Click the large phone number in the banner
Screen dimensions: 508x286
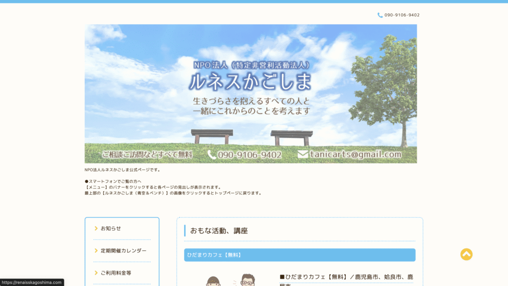tap(250, 155)
